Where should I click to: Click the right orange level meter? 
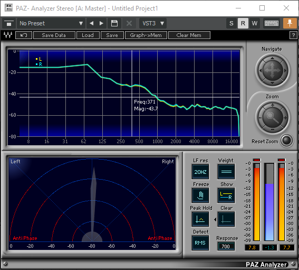282,202
